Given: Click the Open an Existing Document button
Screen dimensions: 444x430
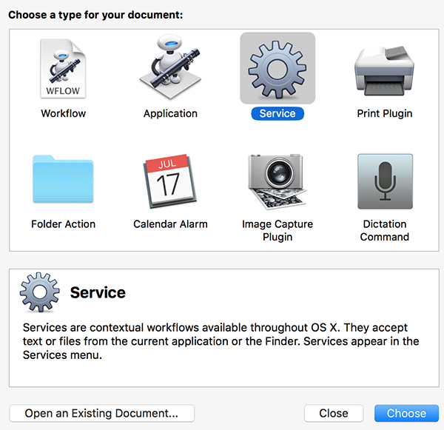Looking at the screenshot, I should [x=102, y=413].
